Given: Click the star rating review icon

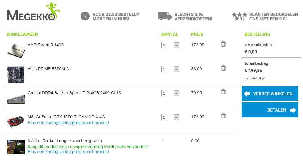Looking at the screenshot, I should pos(239,16).
